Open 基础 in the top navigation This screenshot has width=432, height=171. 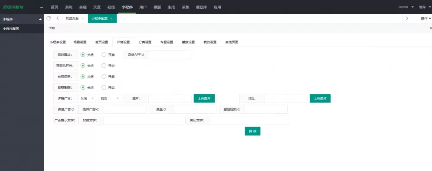coord(83,7)
